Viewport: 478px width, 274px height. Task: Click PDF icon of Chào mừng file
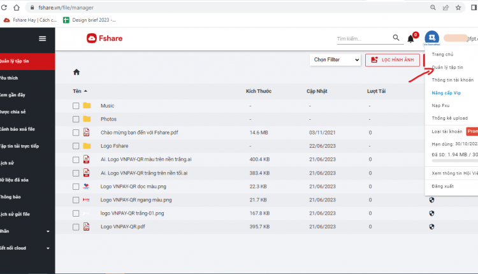87,133
